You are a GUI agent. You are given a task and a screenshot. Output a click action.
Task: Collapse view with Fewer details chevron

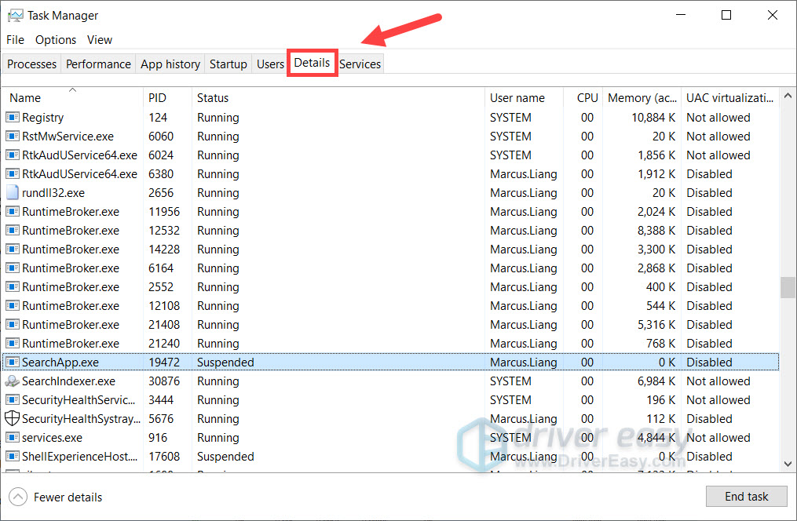(x=17, y=497)
